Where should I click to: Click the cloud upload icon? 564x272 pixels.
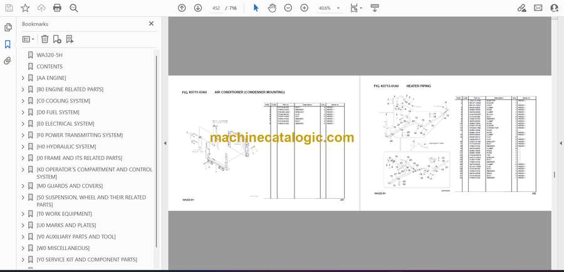pos(41,8)
